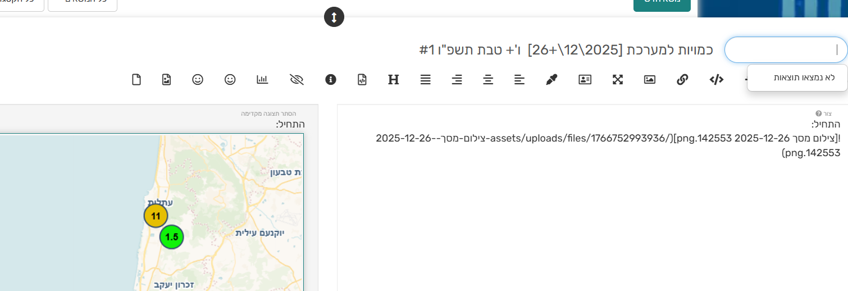
Task: Click the info circle icon
Action: 331,79
